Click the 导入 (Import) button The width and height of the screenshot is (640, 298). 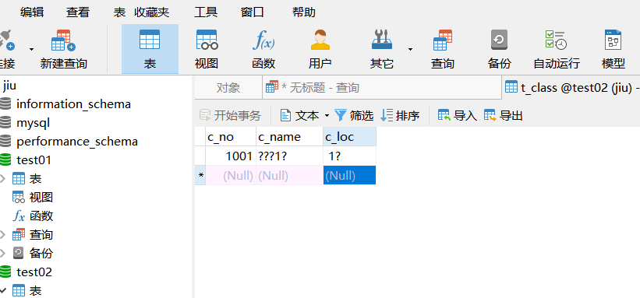pyautogui.click(x=457, y=116)
